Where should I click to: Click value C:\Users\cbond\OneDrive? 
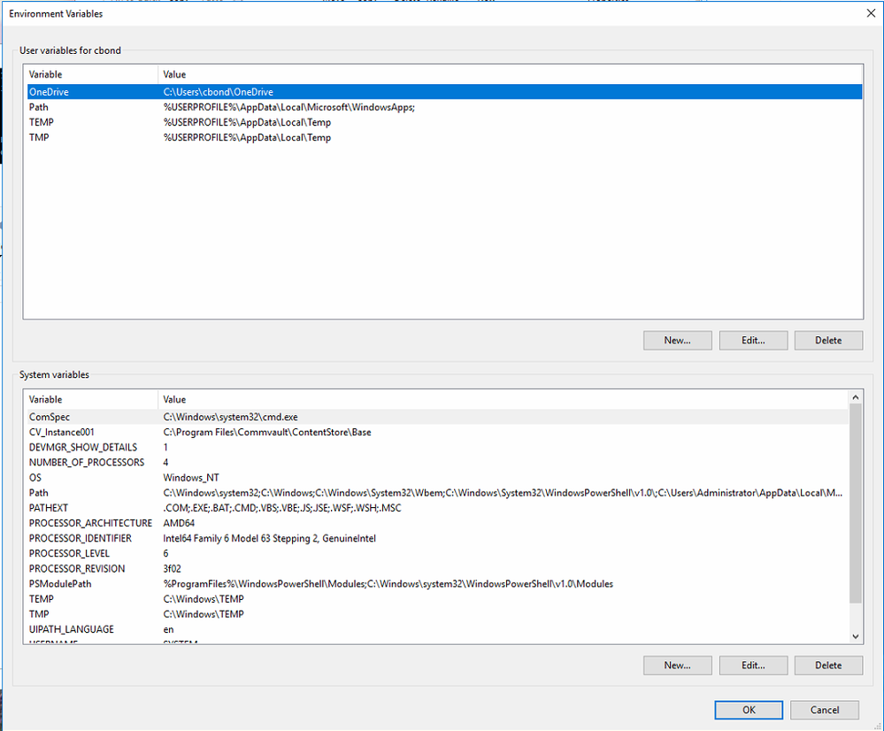(x=219, y=92)
